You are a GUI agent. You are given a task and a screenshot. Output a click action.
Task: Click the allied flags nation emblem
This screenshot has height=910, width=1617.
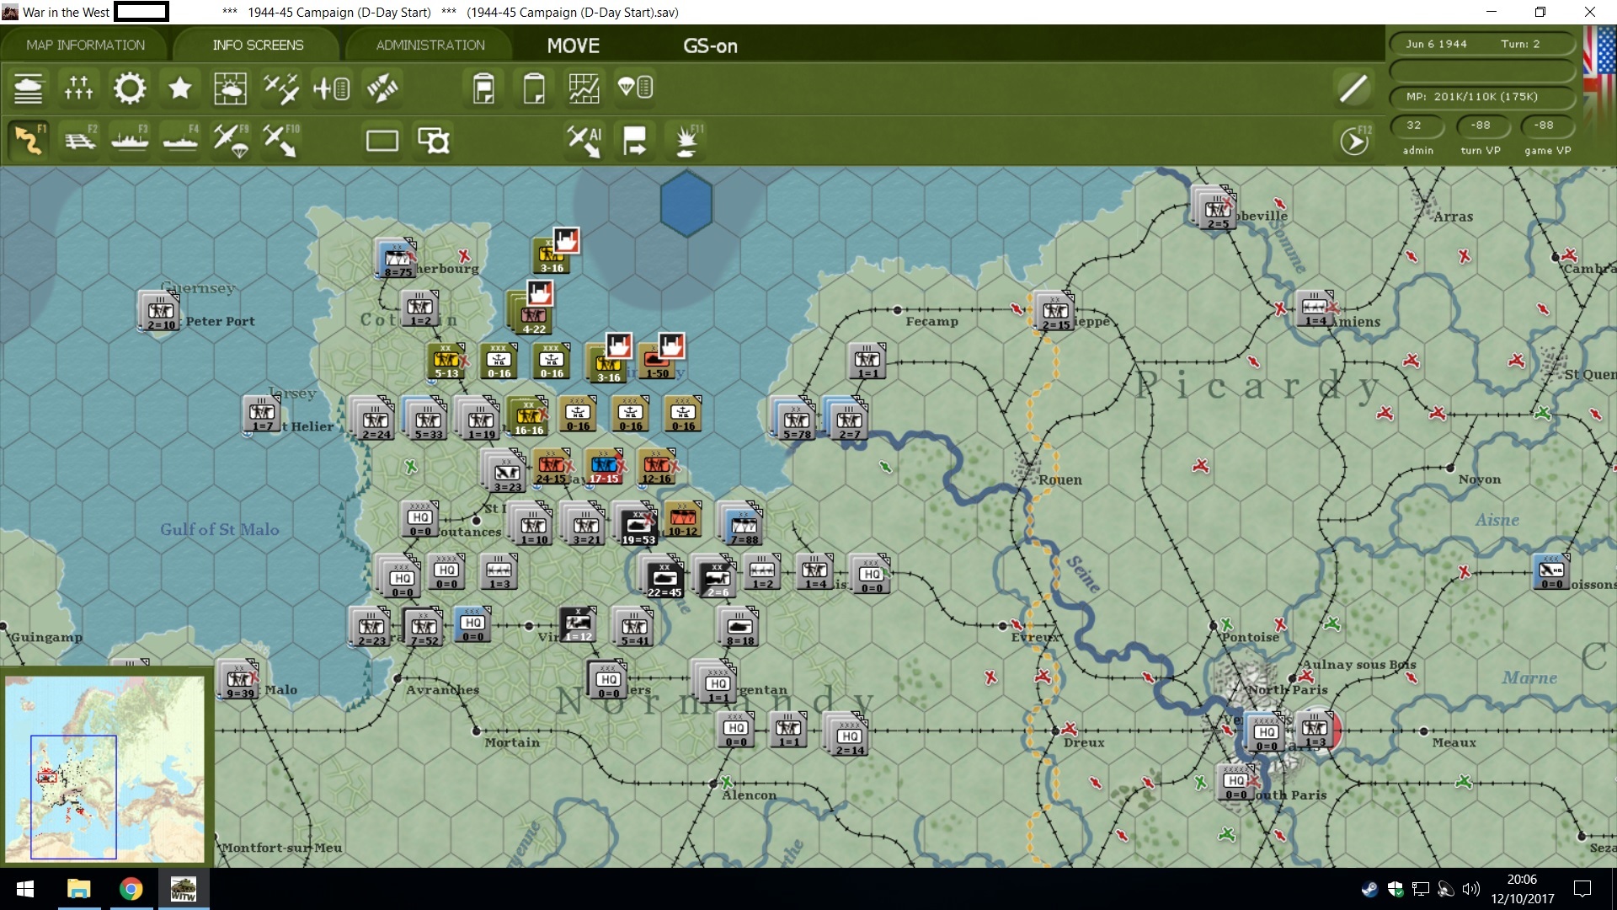pyautogui.click(x=1600, y=76)
